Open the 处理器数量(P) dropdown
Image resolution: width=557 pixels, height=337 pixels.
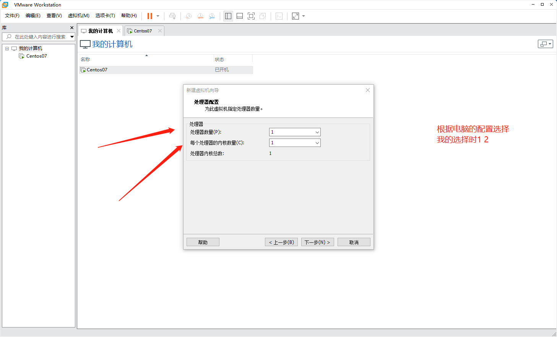coord(295,132)
